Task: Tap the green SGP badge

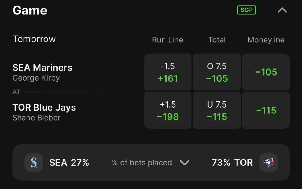Action: (247, 10)
